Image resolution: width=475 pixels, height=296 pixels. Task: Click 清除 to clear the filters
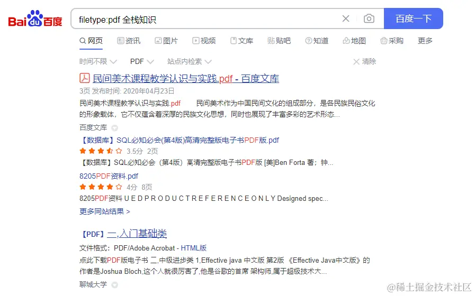(364, 62)
